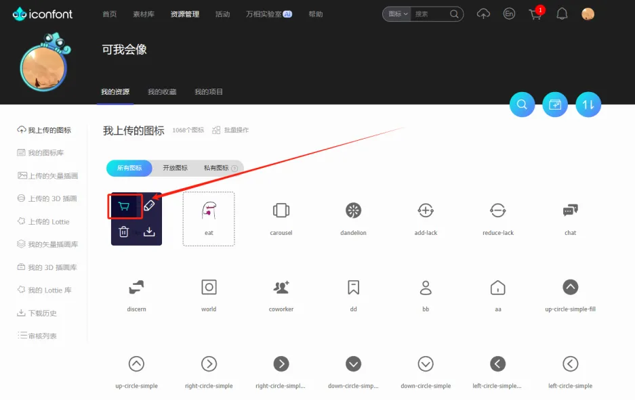Switch language with the En icon
Image resolution: width=635 pixels, height=400 pixels.
point(509,14)
